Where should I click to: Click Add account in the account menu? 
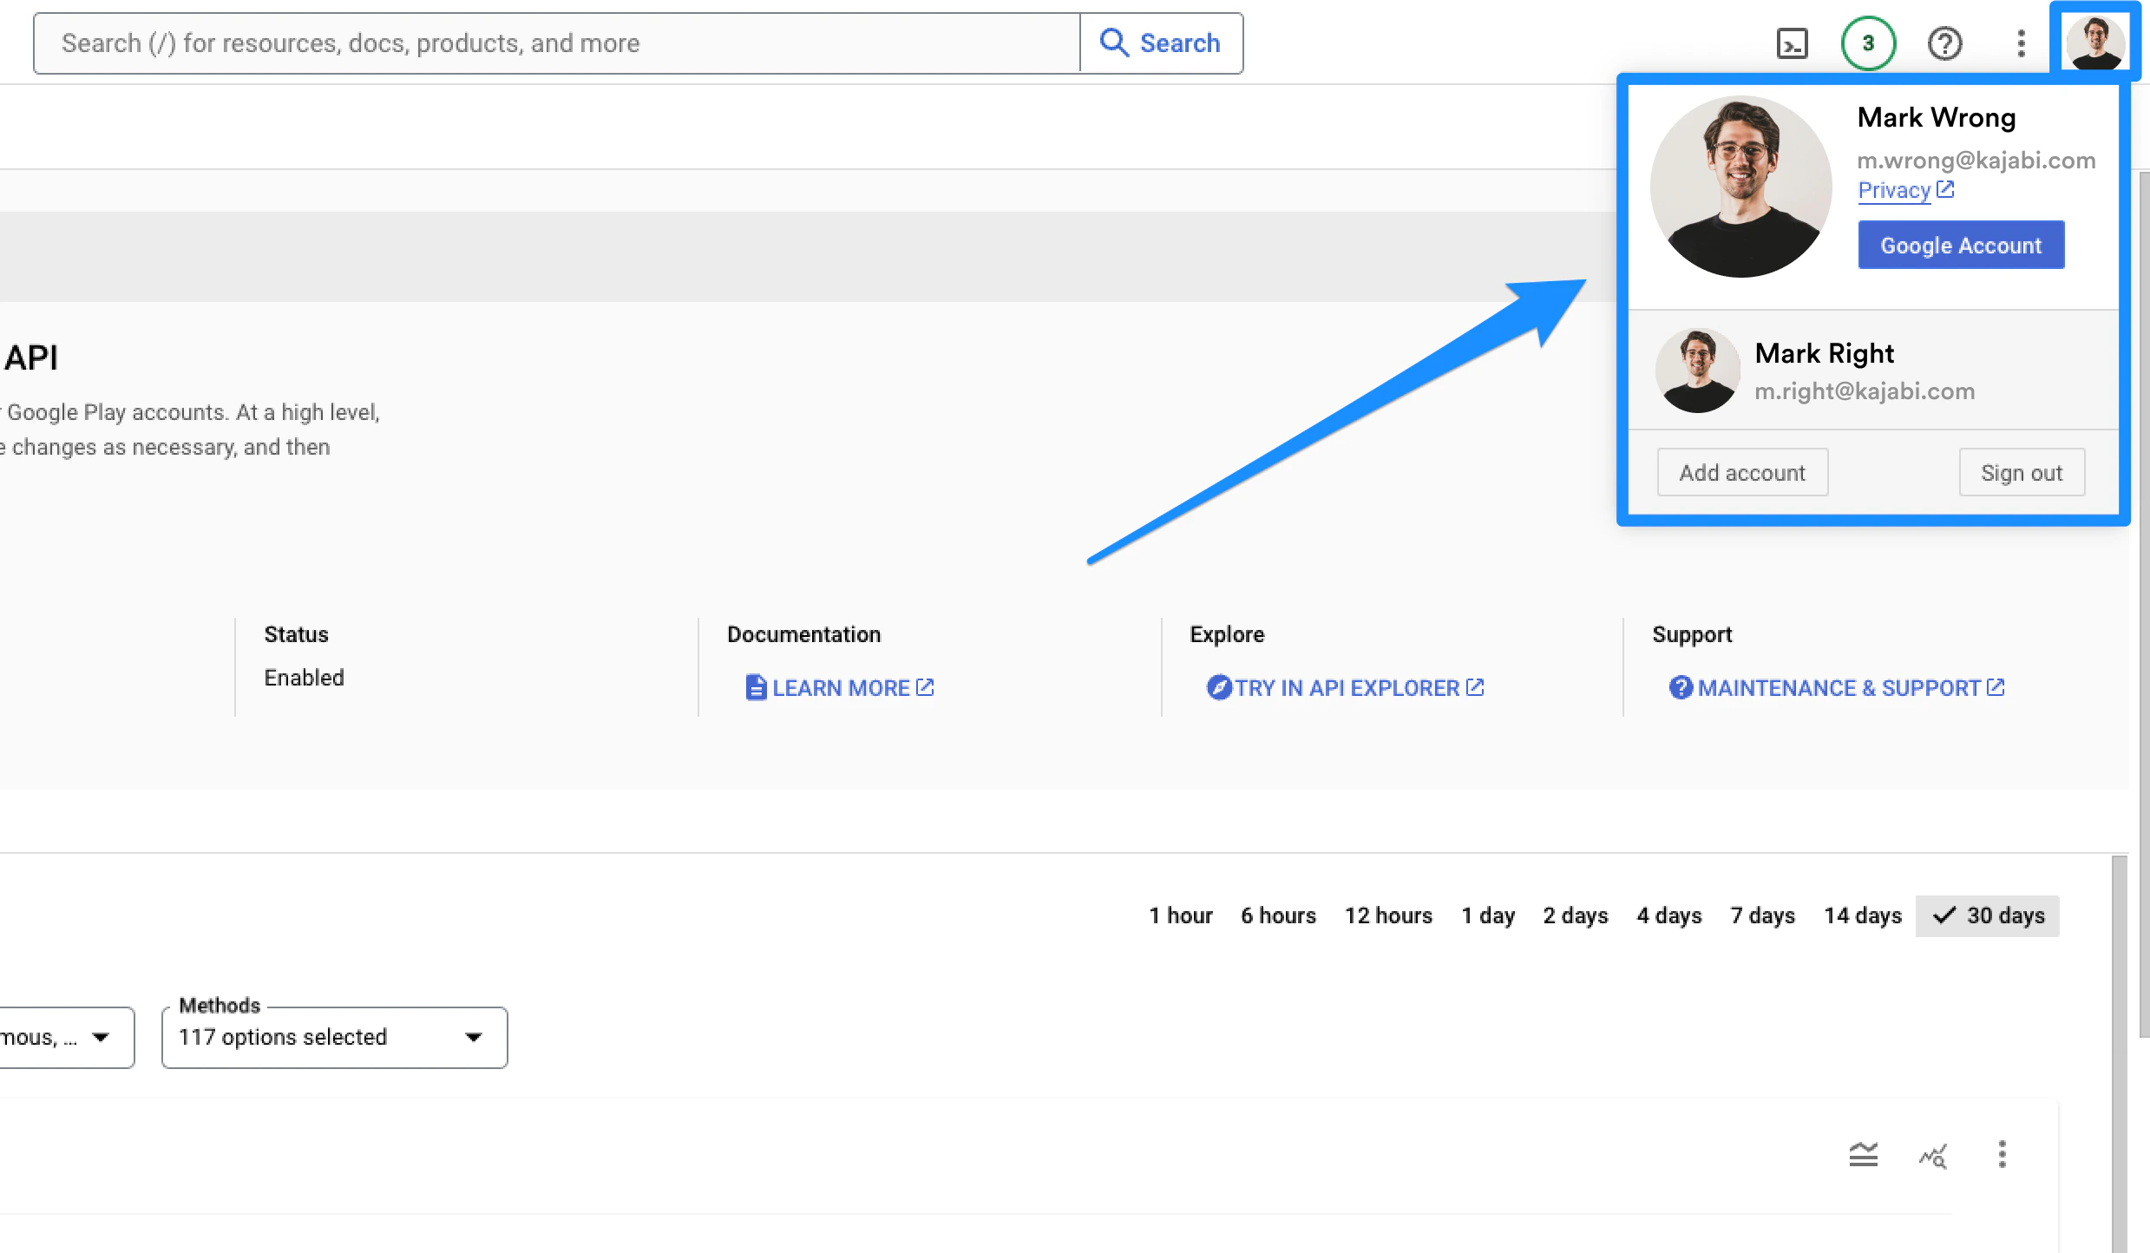pos(1742,472)
